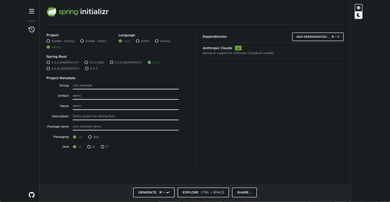Choose Kotlin language
Image resolution: width=390 pixels, height=202 pixels.
point(143,41)
